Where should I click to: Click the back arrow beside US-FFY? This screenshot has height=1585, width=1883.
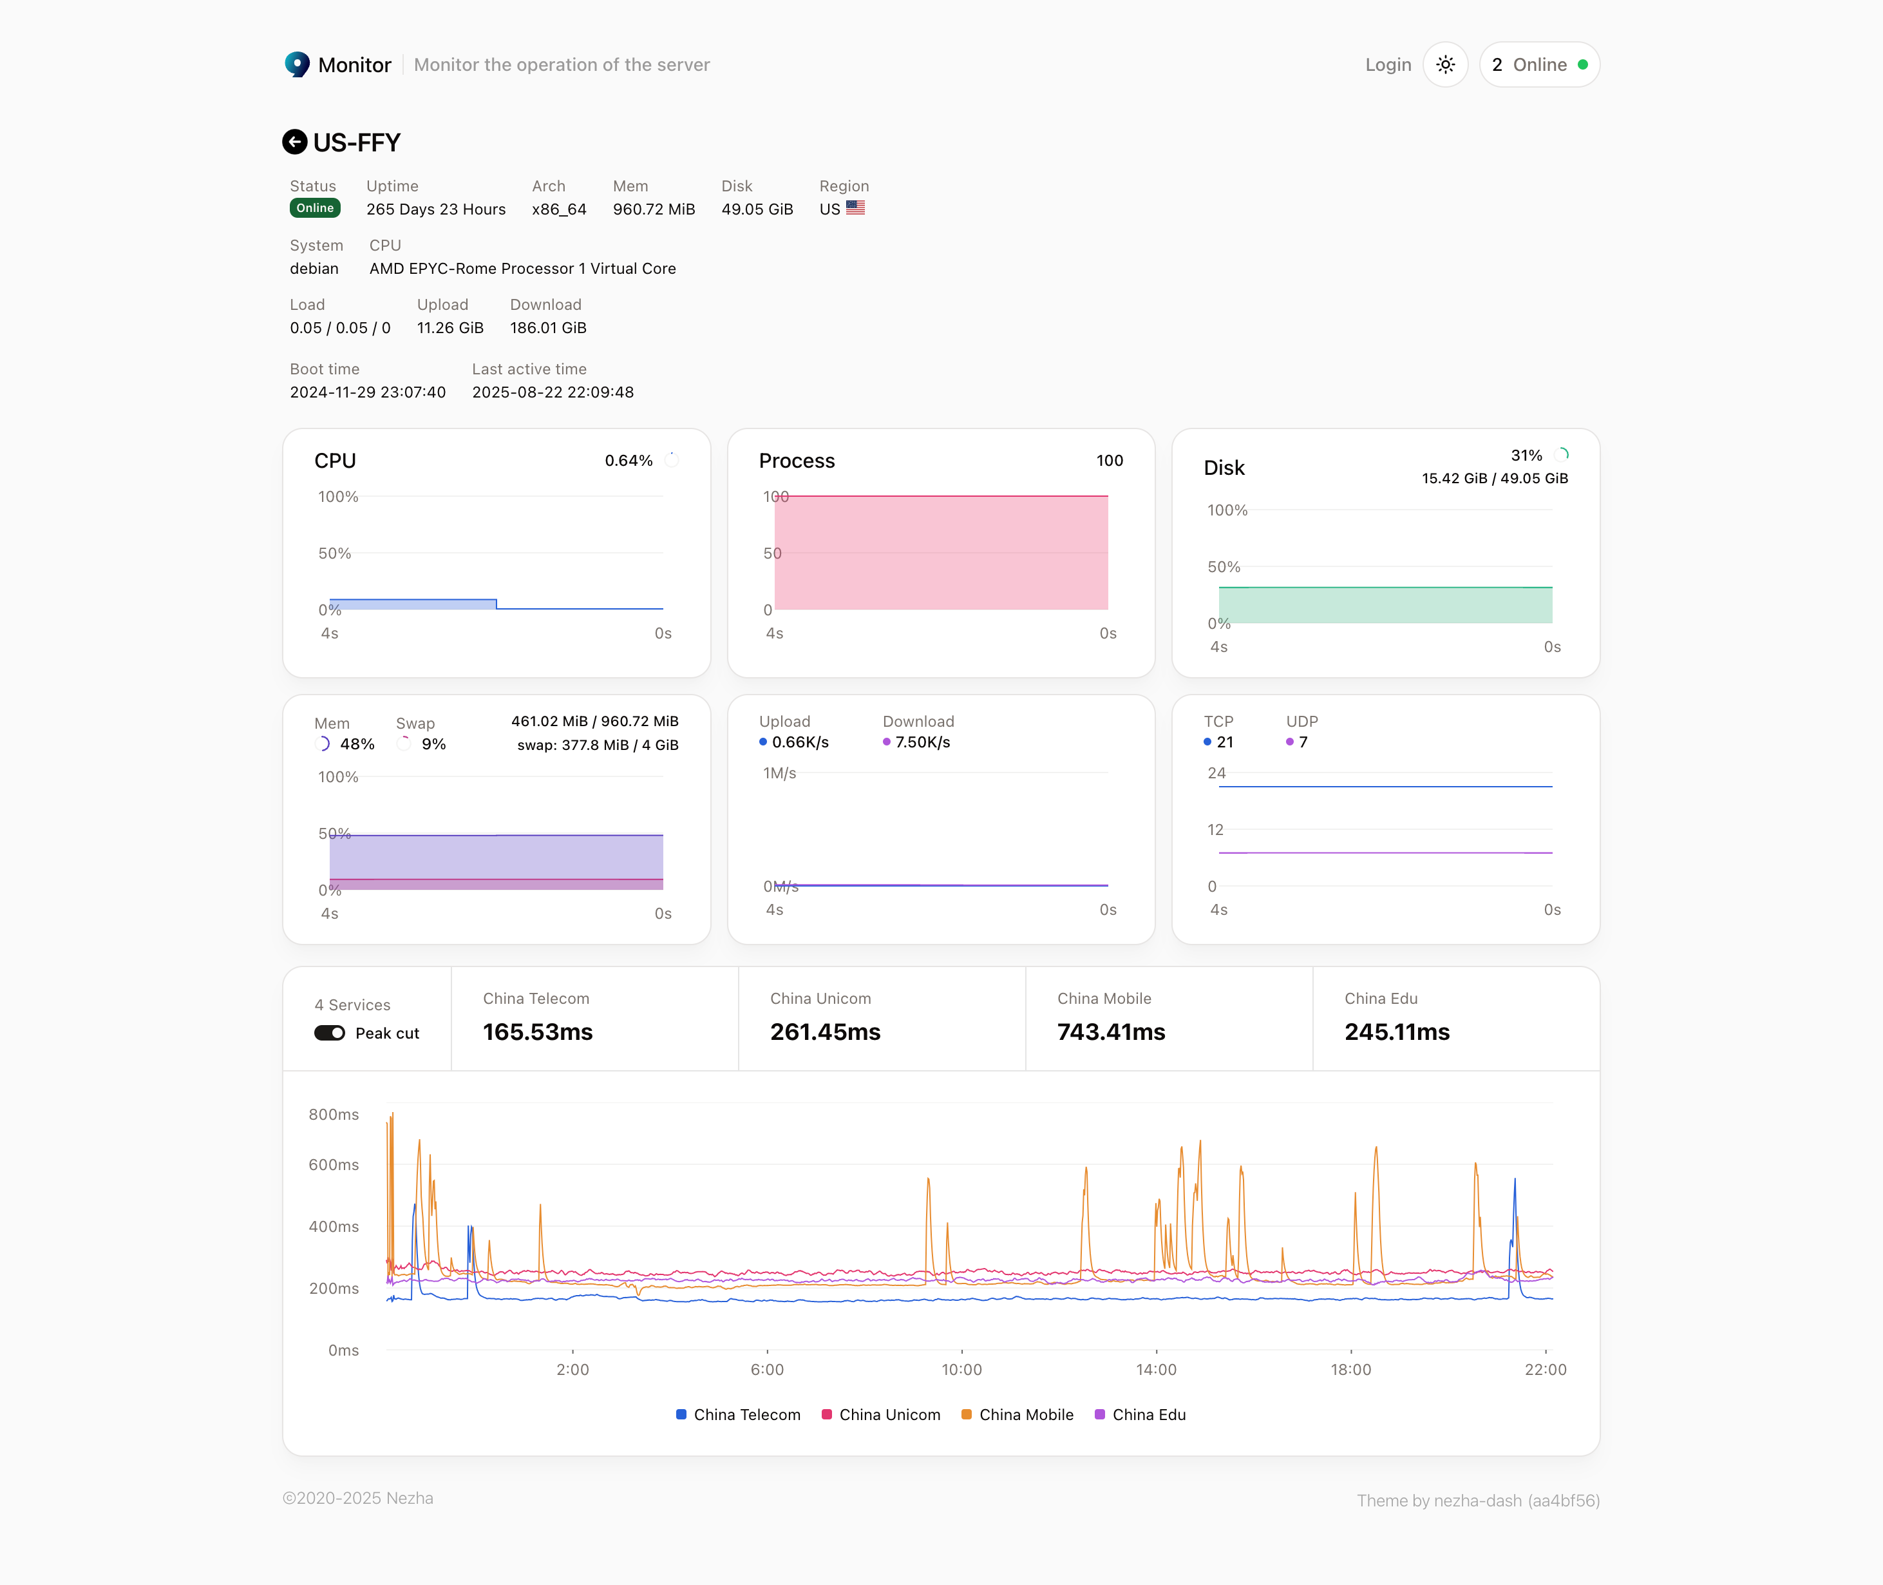294,142
